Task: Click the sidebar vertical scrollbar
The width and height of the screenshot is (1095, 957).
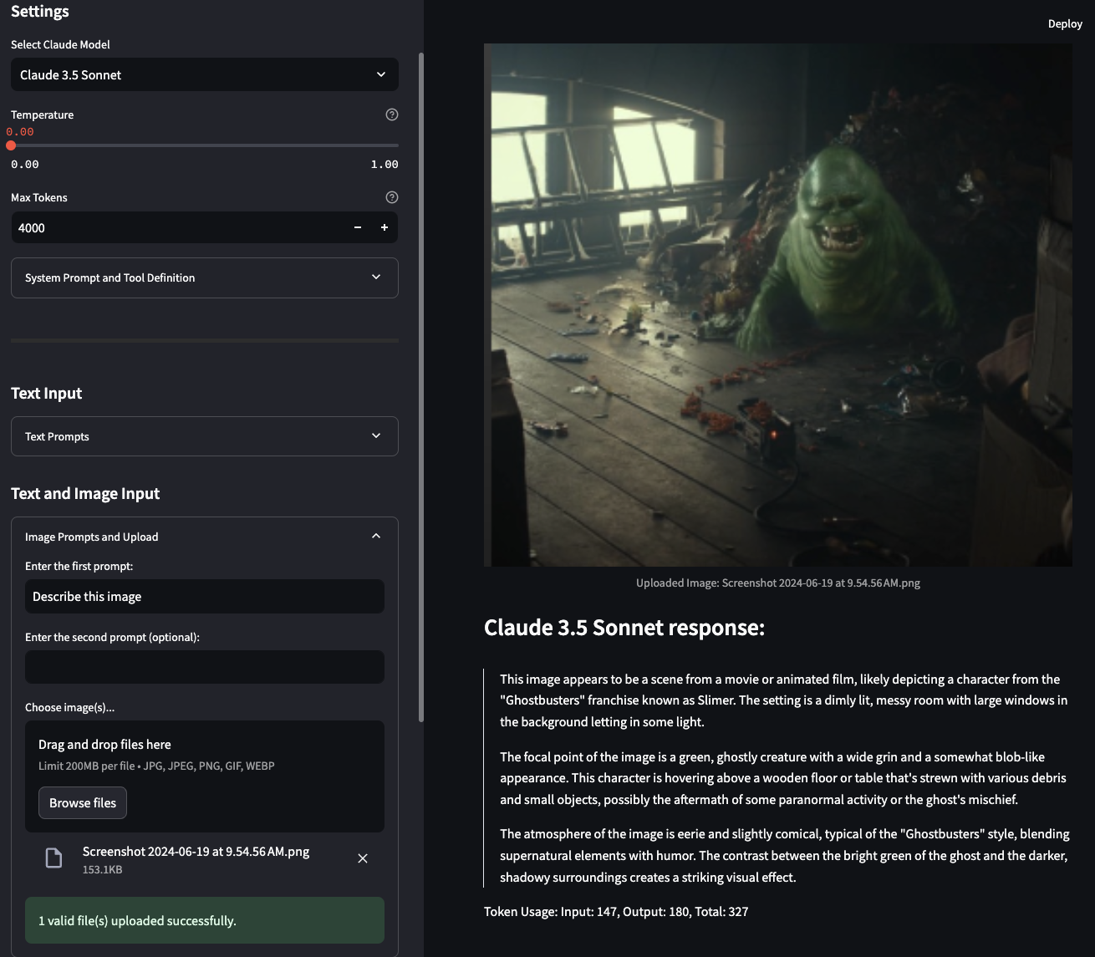Action: pyautogui.click(x=421, y=387)
